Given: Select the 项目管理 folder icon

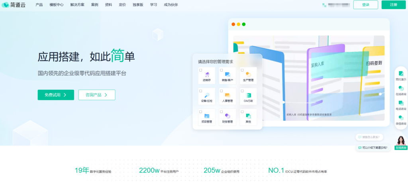Looking at the screenshot, I should point(207,116).
